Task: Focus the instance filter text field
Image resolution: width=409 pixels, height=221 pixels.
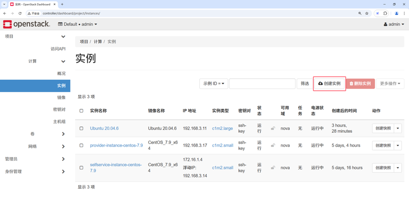Action: (262, 84)
